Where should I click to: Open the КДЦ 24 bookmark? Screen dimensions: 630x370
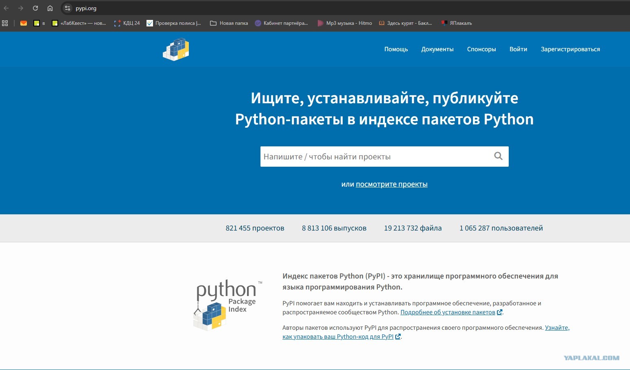point(127,23)
